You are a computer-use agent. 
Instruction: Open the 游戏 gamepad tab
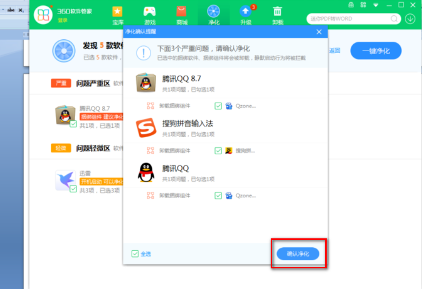(x=150, y=16)
